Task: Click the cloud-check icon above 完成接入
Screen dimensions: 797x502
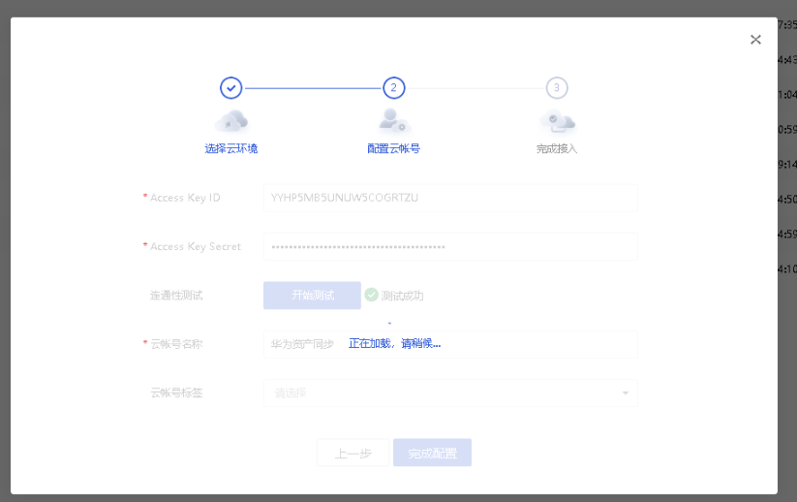Action: 556,121
